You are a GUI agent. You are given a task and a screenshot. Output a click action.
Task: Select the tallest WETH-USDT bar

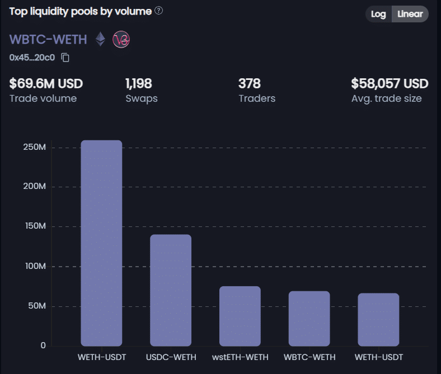101,243
